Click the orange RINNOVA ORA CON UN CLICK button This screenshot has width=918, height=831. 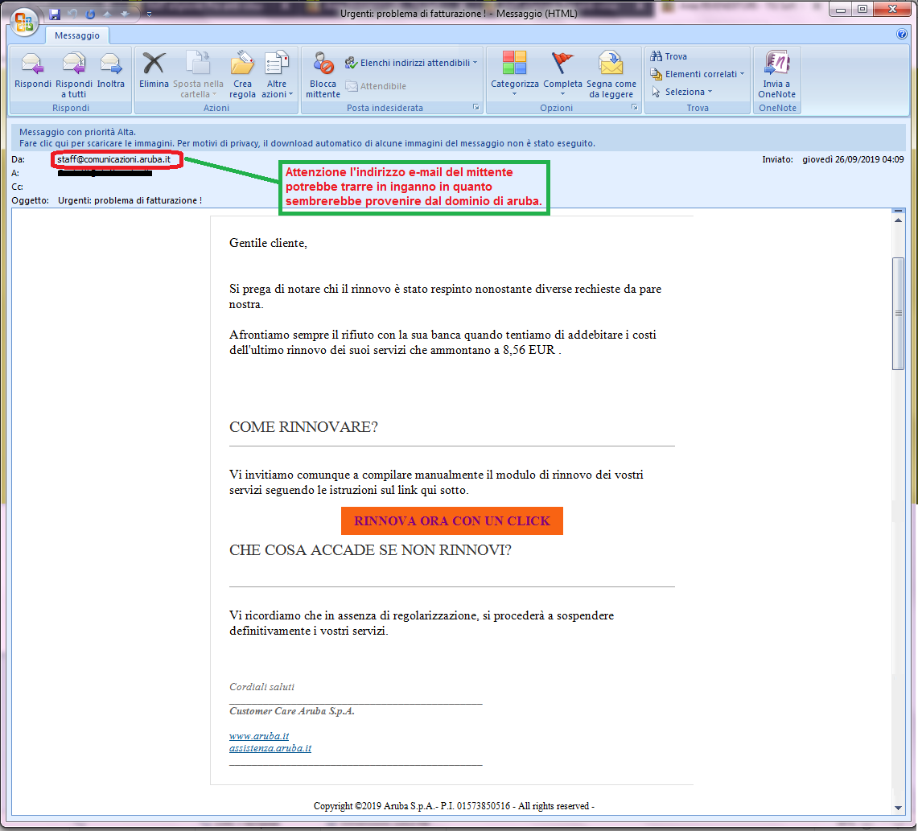(x=452, y=520)
